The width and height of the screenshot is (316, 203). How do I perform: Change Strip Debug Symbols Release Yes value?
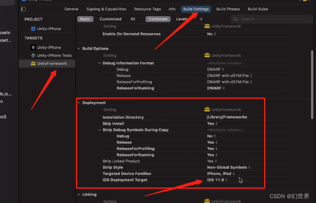click(212, 142)
